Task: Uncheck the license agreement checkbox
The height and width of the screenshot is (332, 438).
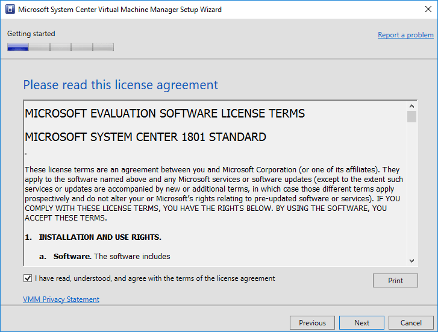Action: coord(28,278)
